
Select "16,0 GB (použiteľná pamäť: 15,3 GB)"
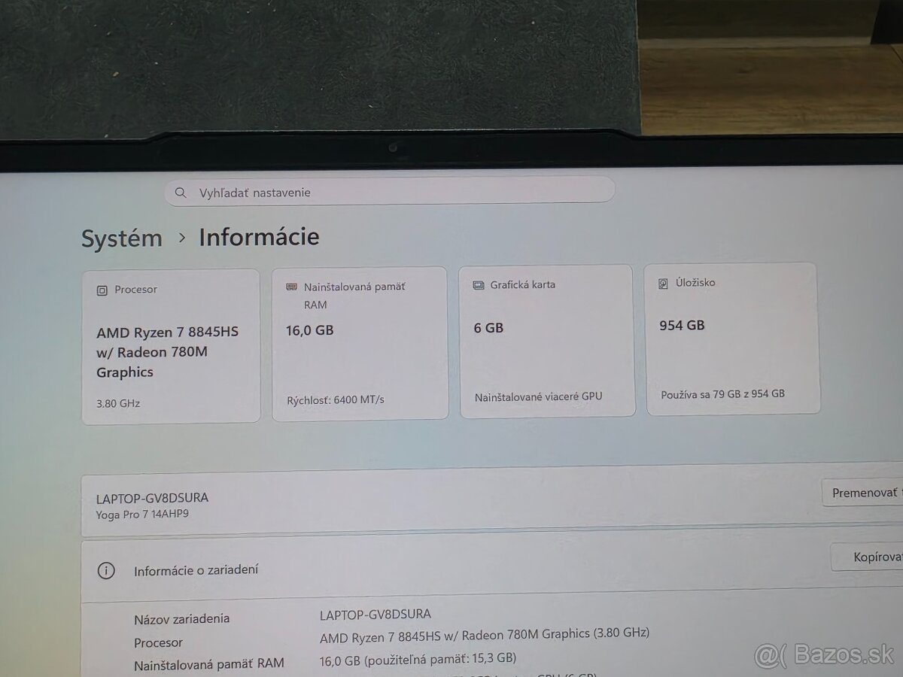pos(418,659)
